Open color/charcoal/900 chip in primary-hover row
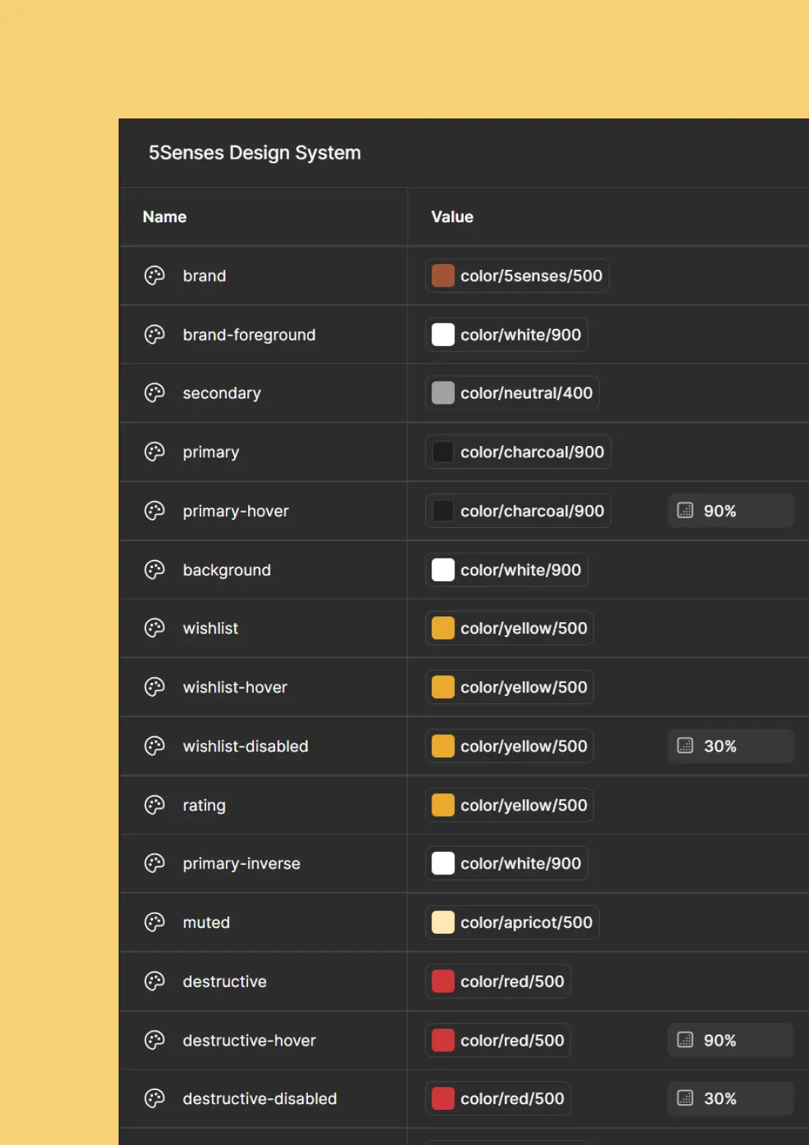Image resolution: width=809 pixels, height=1145 pixels. tap(518, 510)
